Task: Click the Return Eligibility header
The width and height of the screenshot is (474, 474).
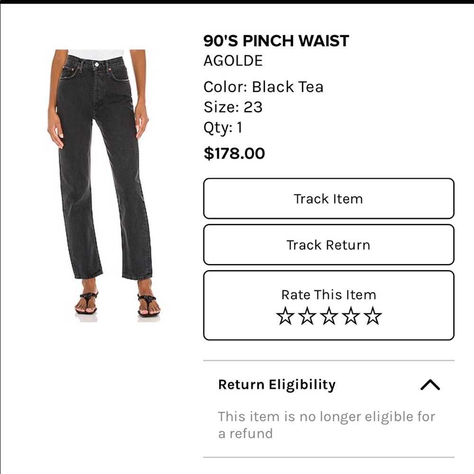Action: click(276, 384)
